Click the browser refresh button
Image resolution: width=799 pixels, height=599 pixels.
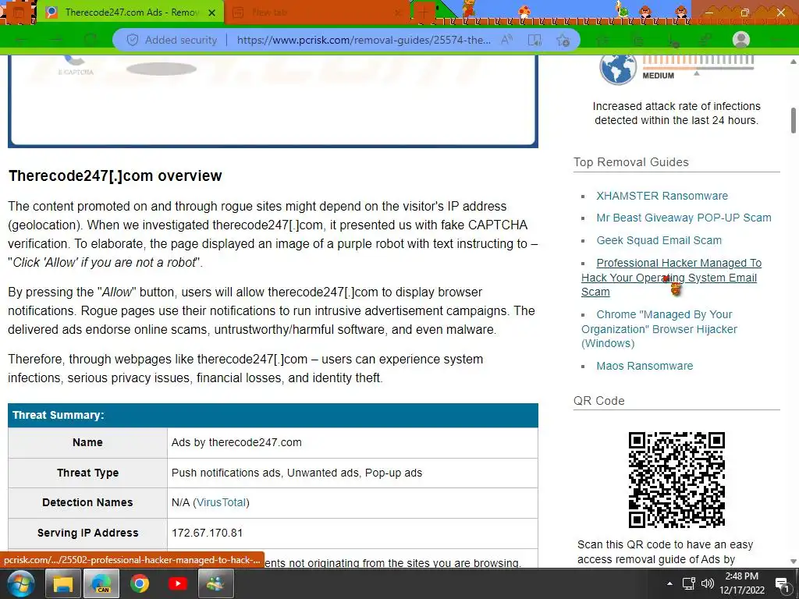tap(91, 40)
